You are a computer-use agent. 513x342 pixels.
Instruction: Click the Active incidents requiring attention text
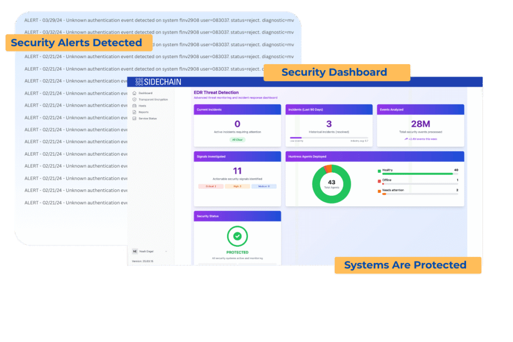(237, 132)
